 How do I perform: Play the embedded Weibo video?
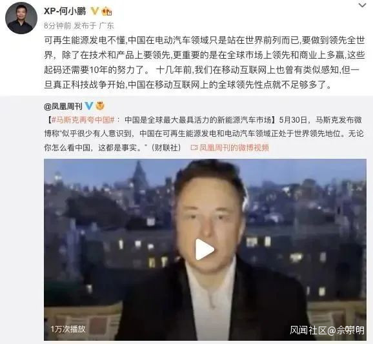coord(205,249)
